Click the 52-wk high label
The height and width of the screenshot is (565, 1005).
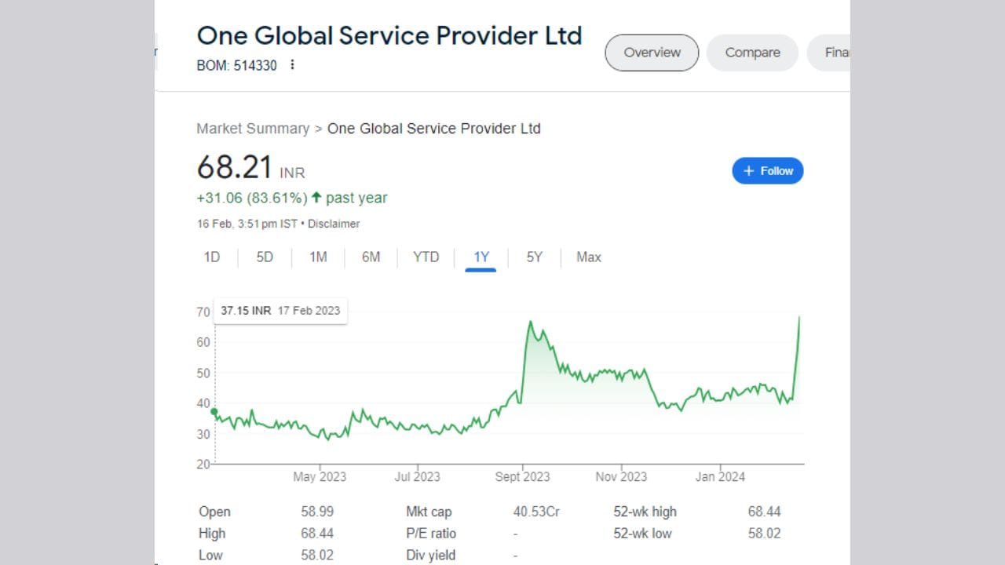pos(645,512)
